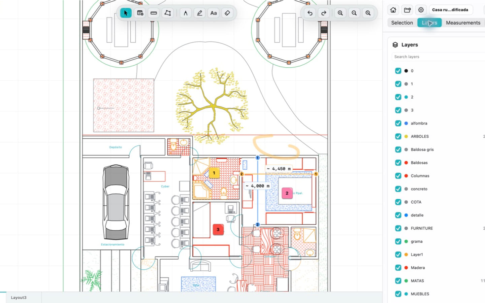Click the Layers panel stack icon
The image size is (485, 303).
(395, 45)
